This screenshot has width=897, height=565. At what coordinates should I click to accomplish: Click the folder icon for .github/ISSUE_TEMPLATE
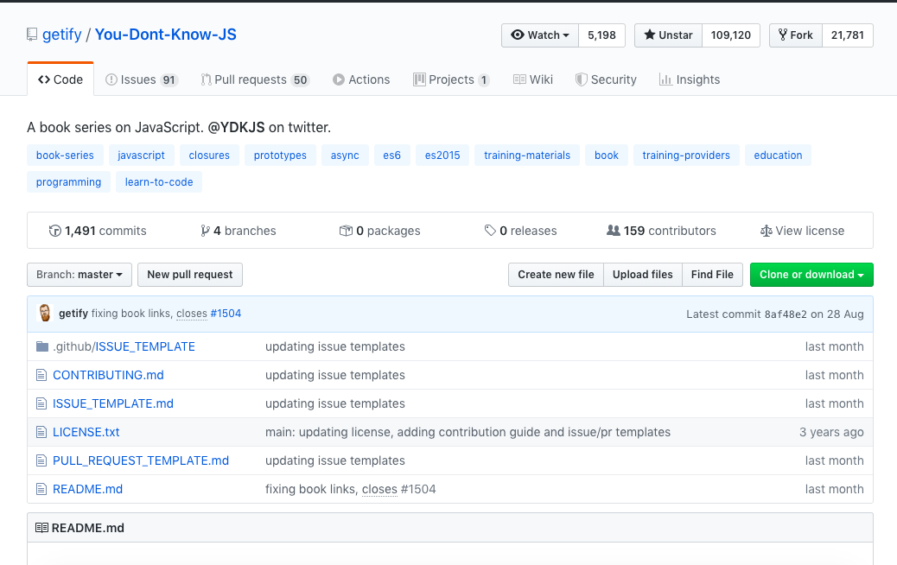41,346
